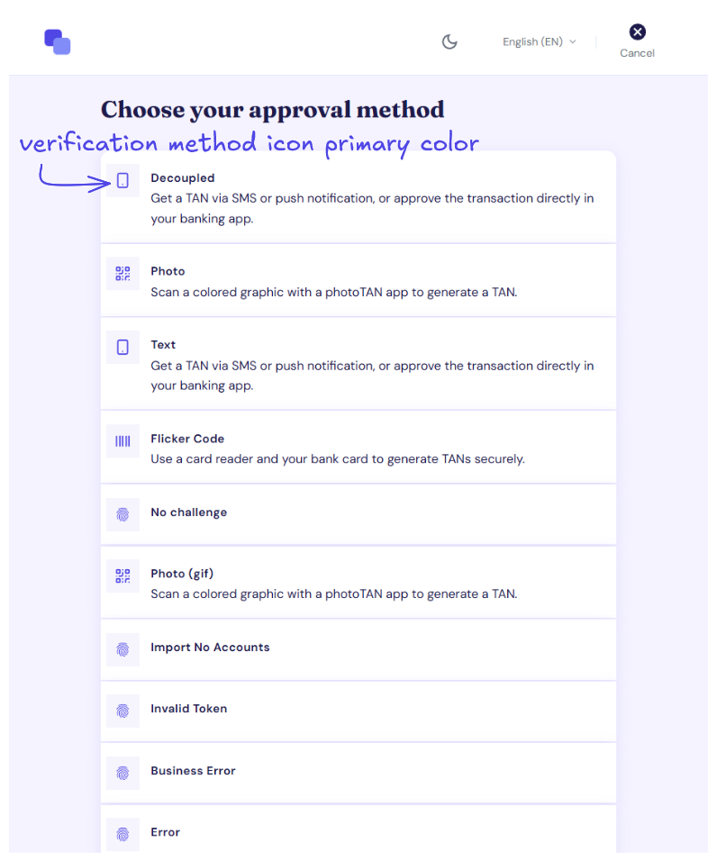Click the Flicker Code barcode icon
The image size is (717, 861).
123,441
